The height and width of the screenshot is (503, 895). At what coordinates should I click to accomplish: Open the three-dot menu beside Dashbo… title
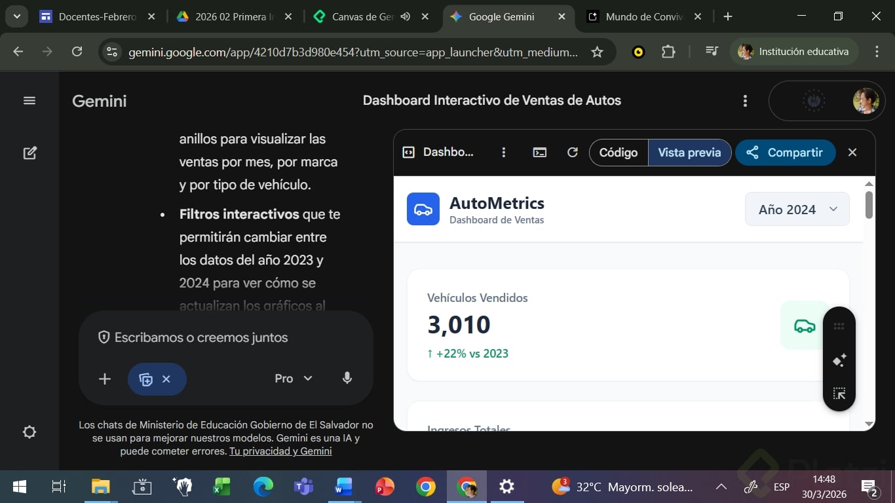pyautogui.click(x=504, y=153)
